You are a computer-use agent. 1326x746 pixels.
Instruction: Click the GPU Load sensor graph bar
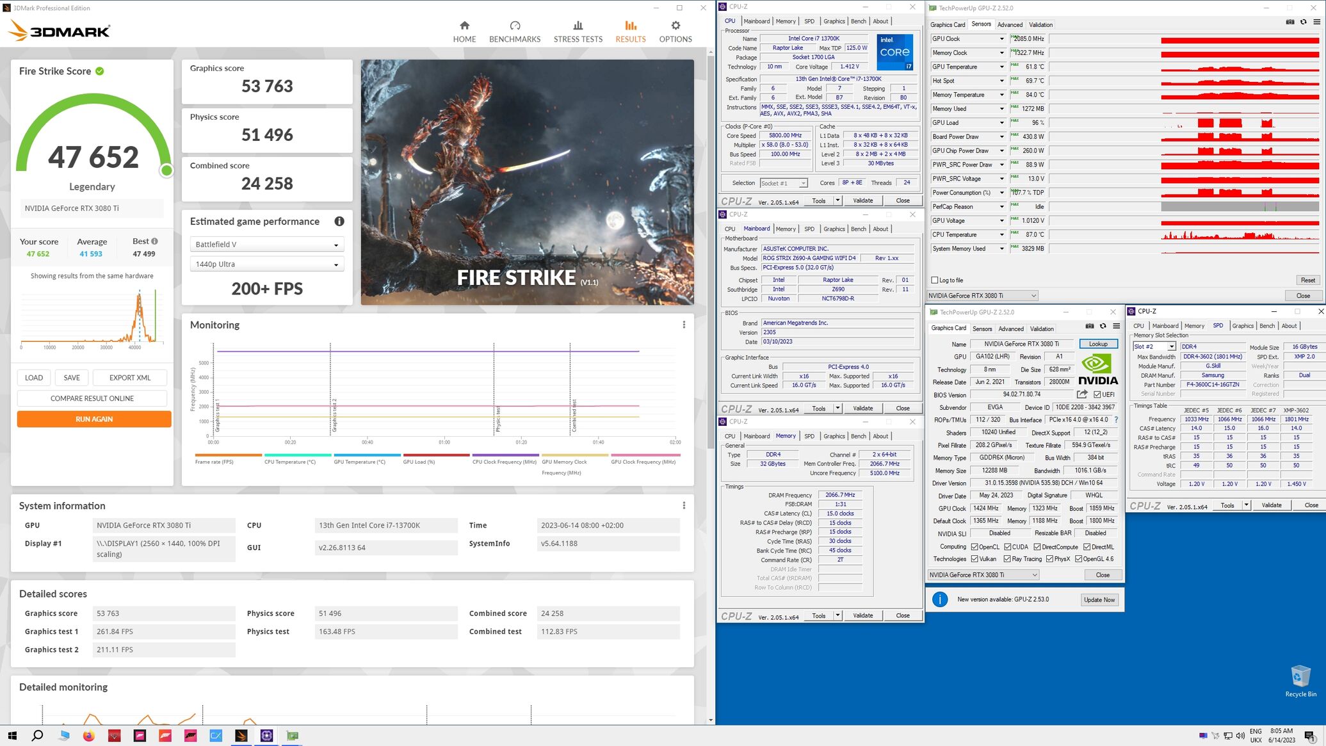click(x=1184, y=123)
